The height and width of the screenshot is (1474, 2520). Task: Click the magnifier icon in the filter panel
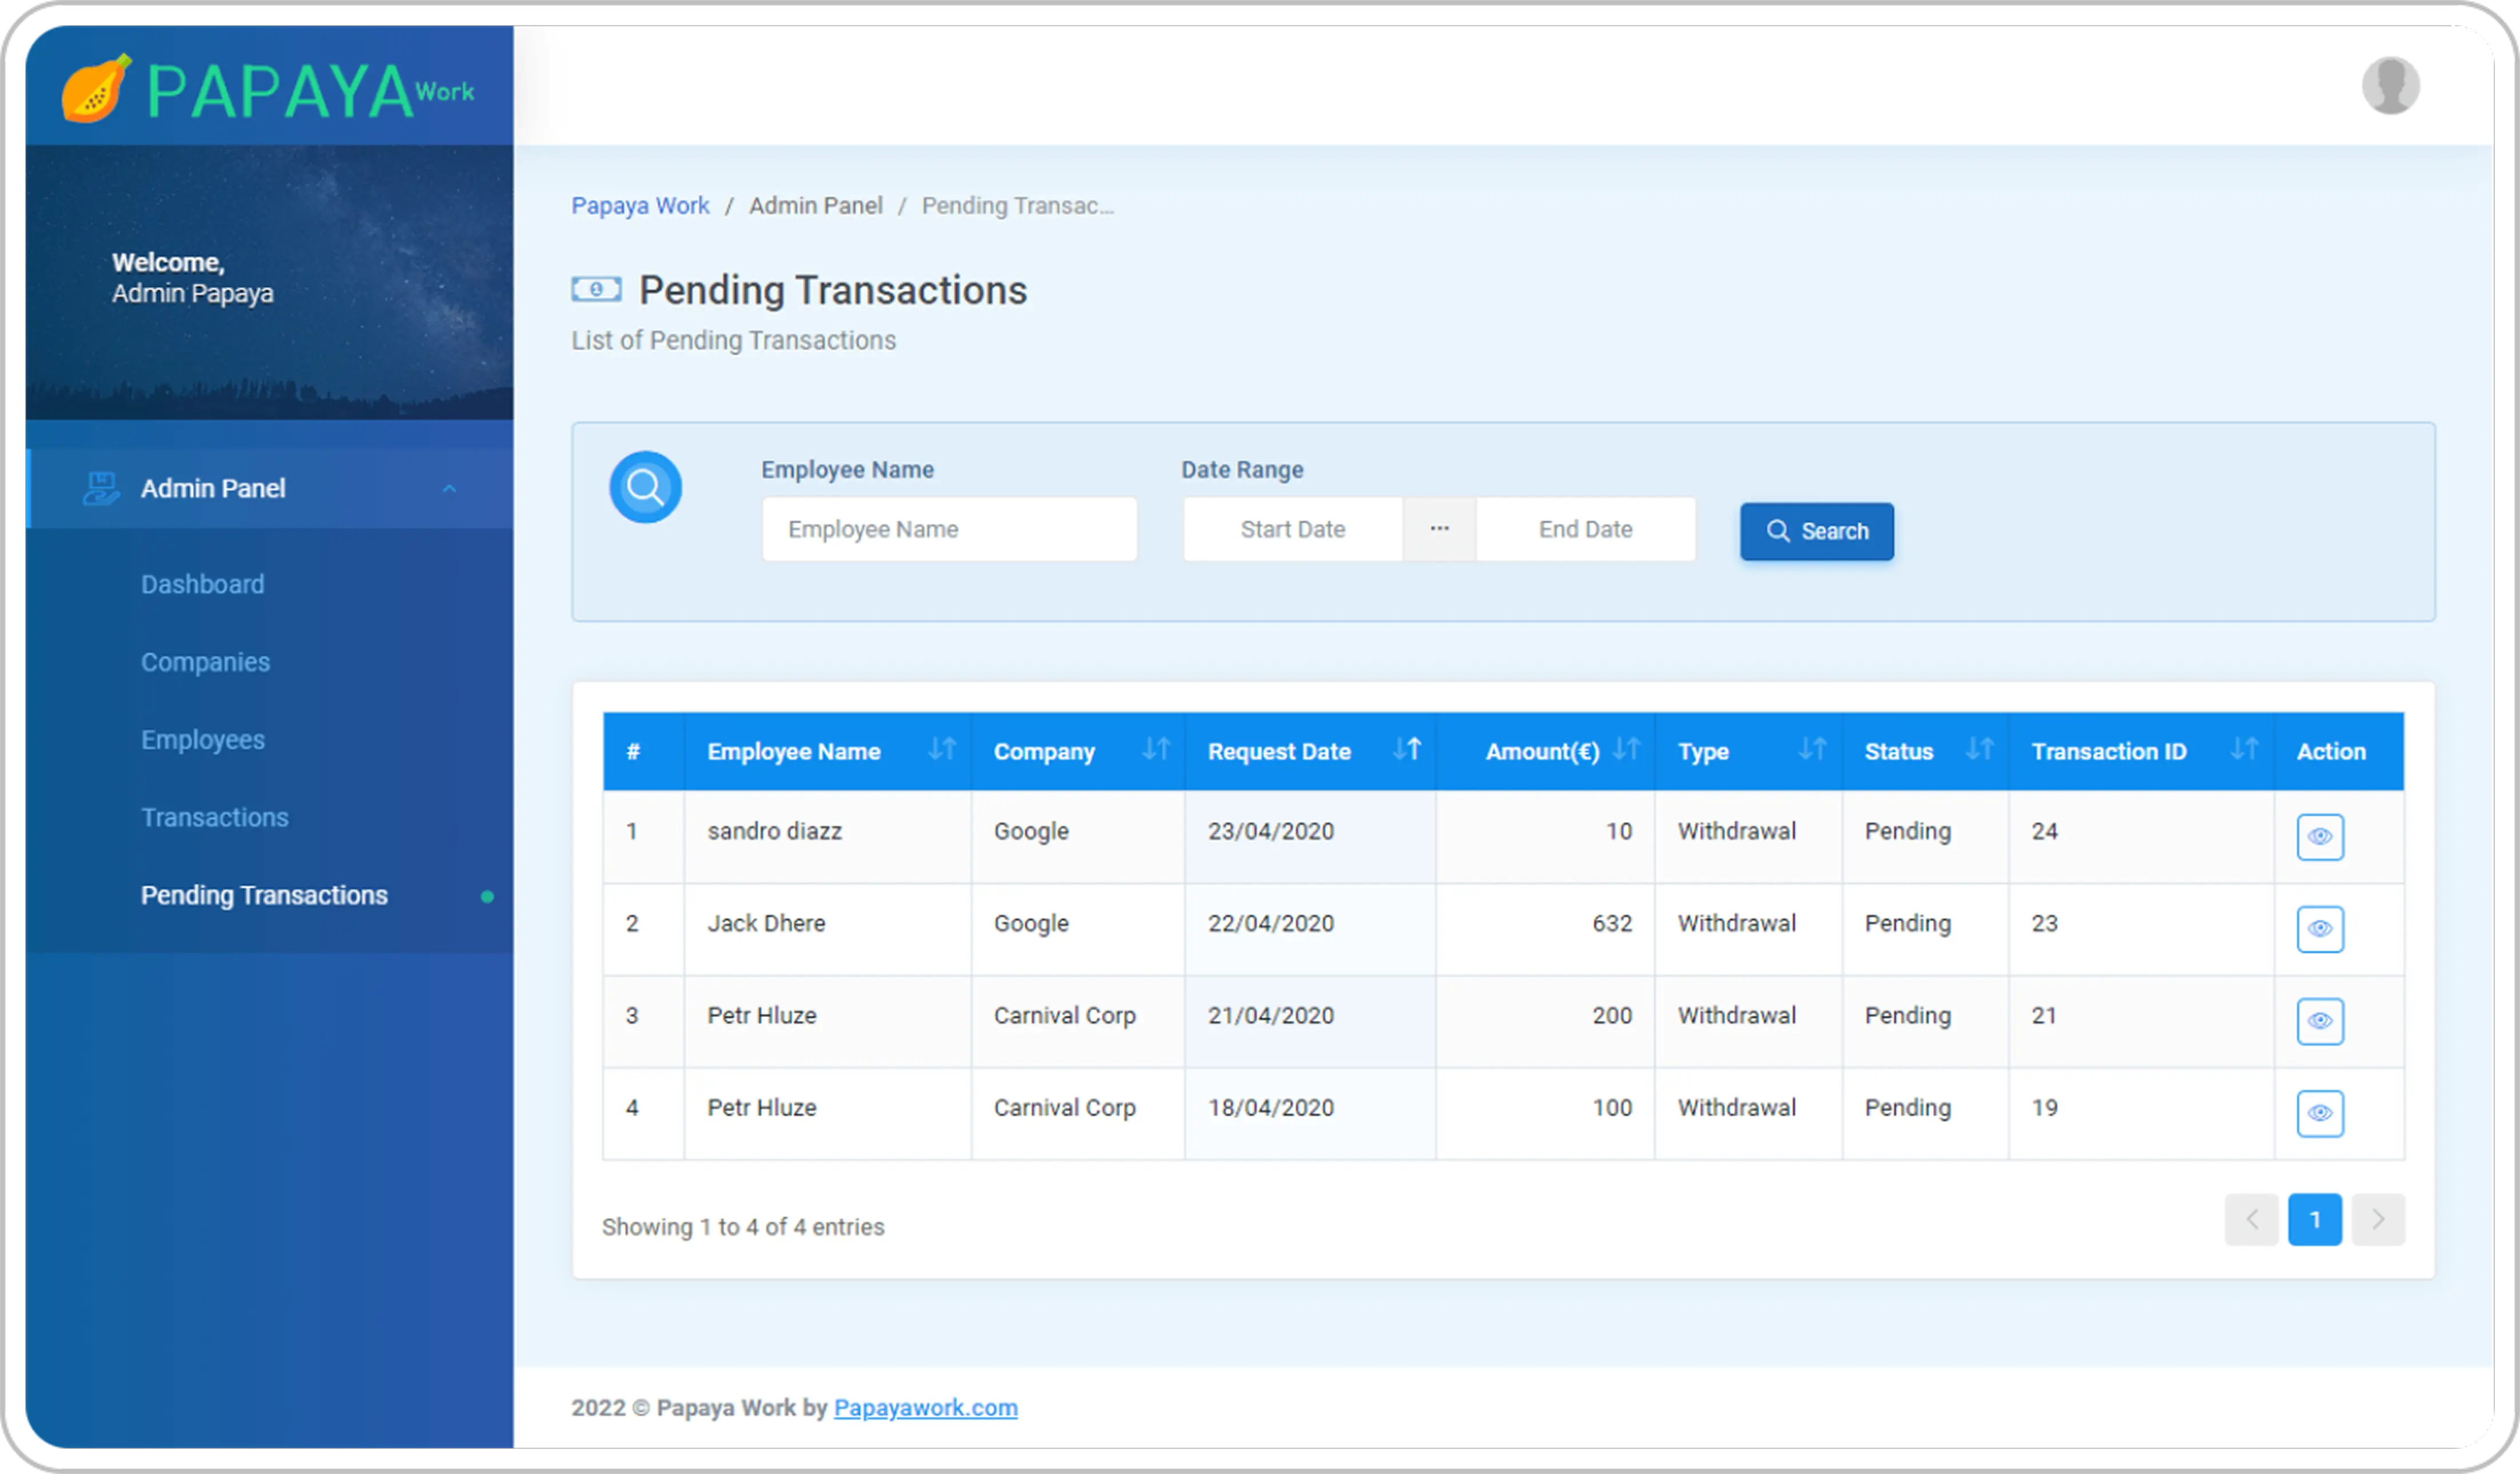click(645, 487)
